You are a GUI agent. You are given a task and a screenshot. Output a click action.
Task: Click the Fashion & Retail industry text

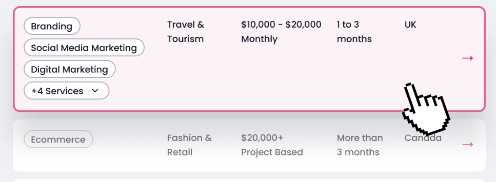(189, 145)
